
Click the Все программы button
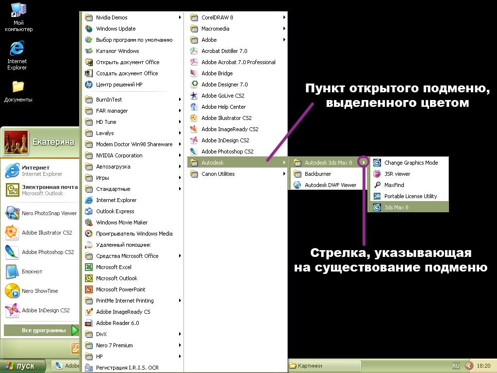click(x=41, y=331)
